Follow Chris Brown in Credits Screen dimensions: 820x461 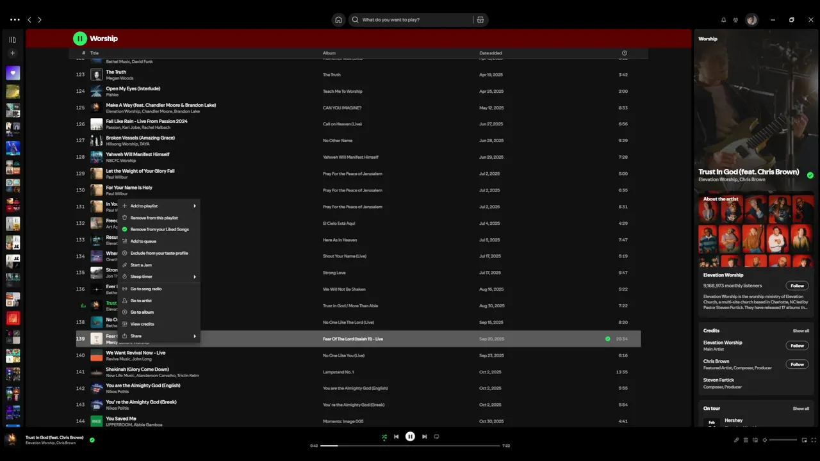tap(797, 364)
